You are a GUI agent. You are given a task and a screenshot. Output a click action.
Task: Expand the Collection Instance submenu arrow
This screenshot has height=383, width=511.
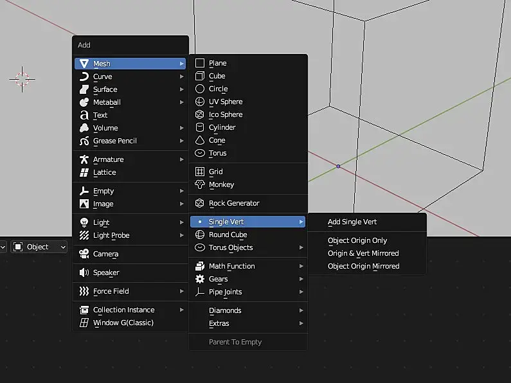pyautogui.click(x=181, y=310)
